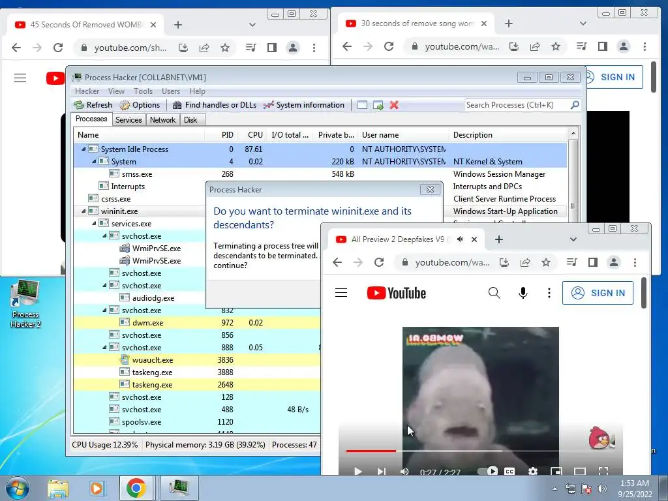Screen dimensions: 668x501
Task: Click the front YouTube window search icon
Action: pos(494,293)
